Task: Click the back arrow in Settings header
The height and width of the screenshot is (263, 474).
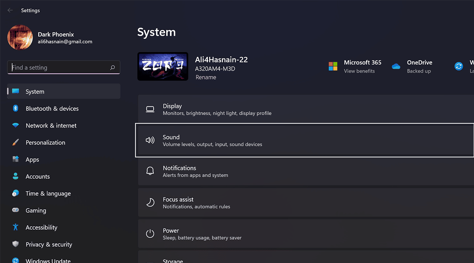Action: coord(10,10)
